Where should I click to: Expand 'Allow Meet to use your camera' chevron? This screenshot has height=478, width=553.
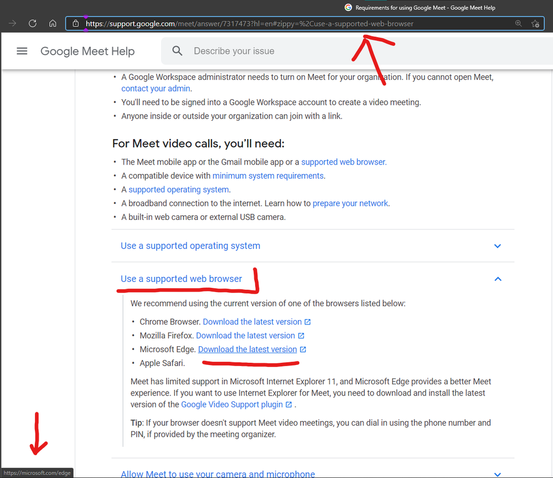point(497,474)
